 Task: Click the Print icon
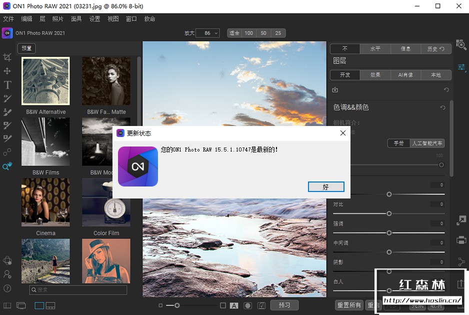point(461,240)
